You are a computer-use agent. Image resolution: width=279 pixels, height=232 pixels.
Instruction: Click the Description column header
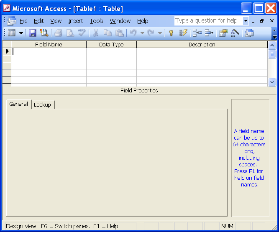click(x=202, y=44)
